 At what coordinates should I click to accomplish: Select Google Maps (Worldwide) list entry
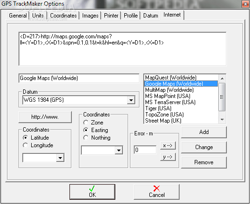point(181,84)
